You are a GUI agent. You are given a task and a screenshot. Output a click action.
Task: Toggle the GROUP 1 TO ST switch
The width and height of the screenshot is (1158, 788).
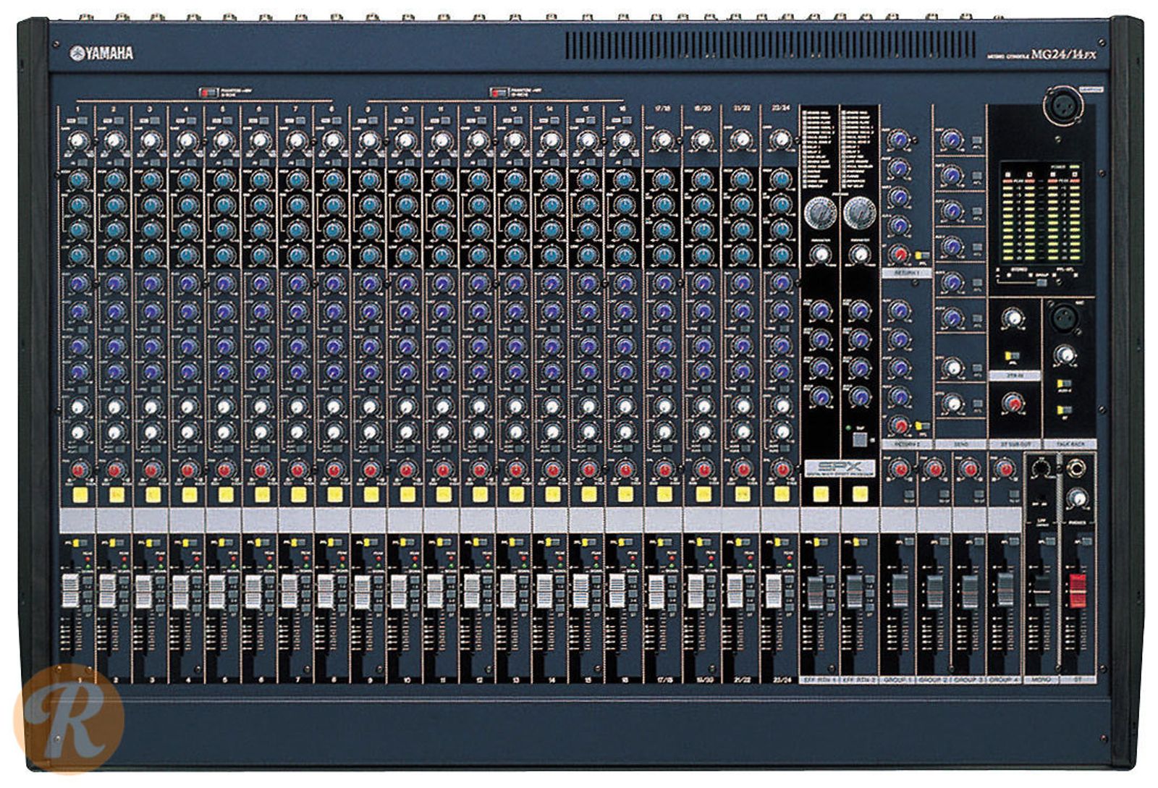point(908,494)
